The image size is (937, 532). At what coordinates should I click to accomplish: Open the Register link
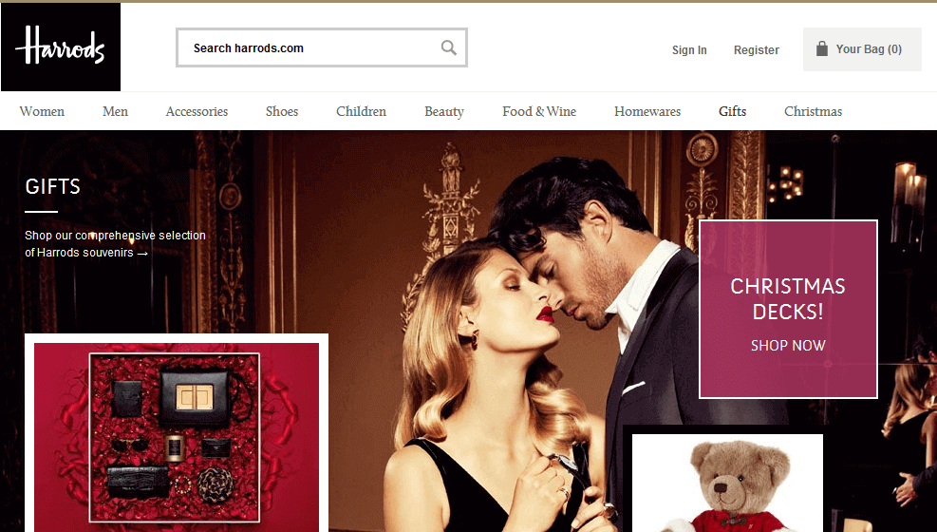click(756, 50)
